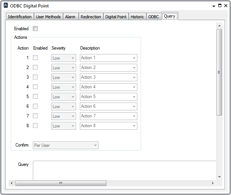231x195 pixels.
Task: Click the horizontal scrollbar thumb
Action: [61, 183]
